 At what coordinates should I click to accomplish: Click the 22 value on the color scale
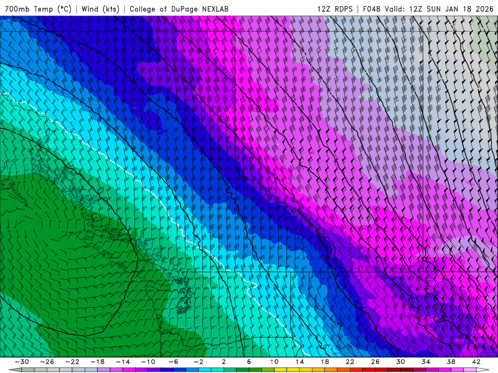[x=350, y=362]
